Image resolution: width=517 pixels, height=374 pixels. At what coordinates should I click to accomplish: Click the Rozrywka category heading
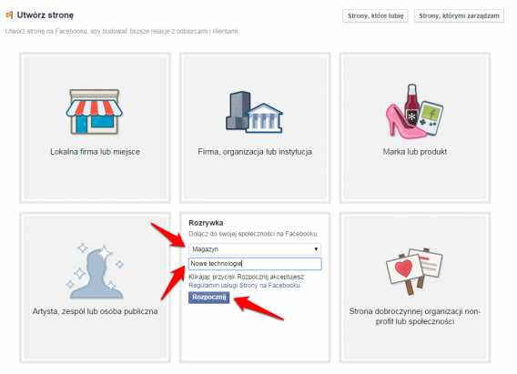tap(206, 223)
